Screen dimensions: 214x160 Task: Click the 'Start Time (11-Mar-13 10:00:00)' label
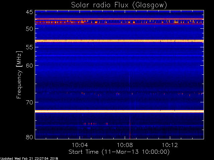(119, 152)
